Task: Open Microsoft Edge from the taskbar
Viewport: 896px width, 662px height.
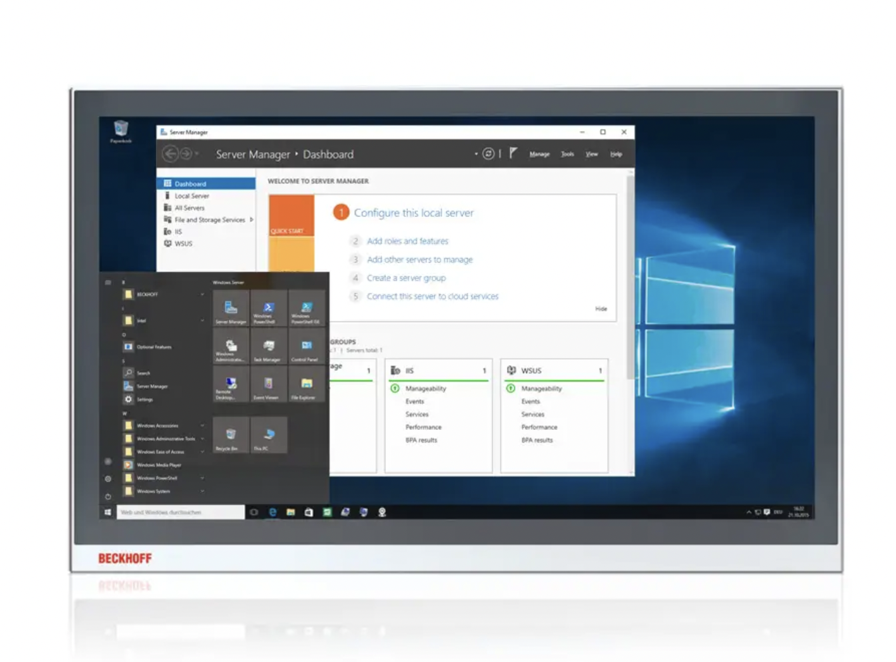Action: [x=272, y=512]
